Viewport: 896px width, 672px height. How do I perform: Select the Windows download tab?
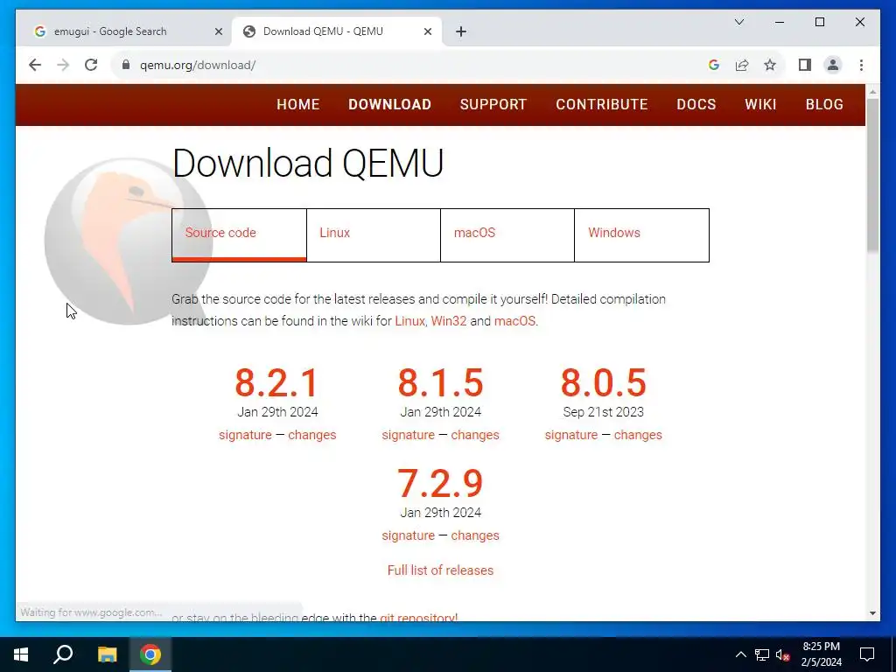pyautogui.click(x=641, y=234)
